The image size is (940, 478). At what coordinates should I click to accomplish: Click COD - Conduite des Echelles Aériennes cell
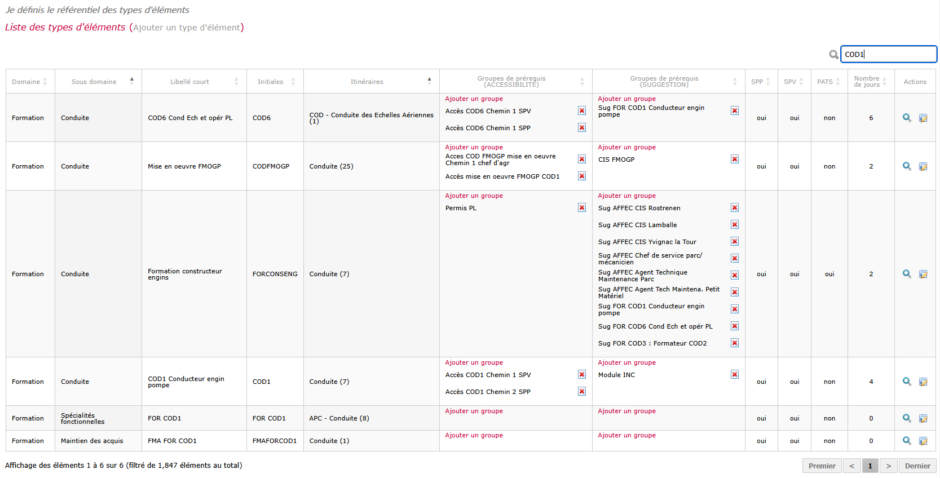click(372, 118)
